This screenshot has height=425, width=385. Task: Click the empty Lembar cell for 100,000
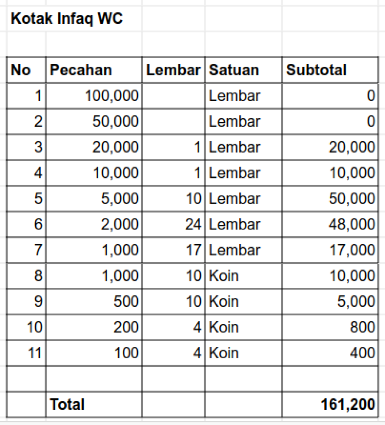tap(173, 96)
